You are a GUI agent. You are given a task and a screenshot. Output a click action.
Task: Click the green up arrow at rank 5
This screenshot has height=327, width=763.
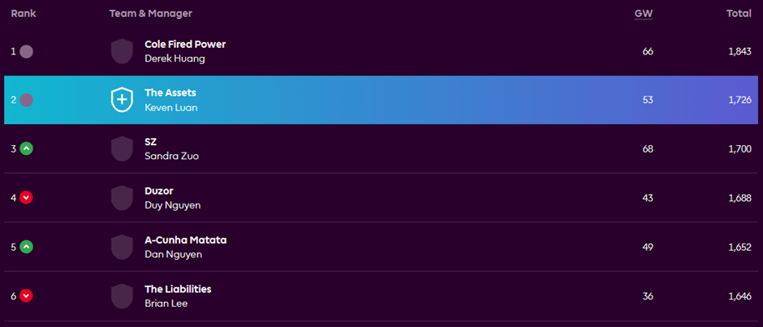[x=26, y=247]
